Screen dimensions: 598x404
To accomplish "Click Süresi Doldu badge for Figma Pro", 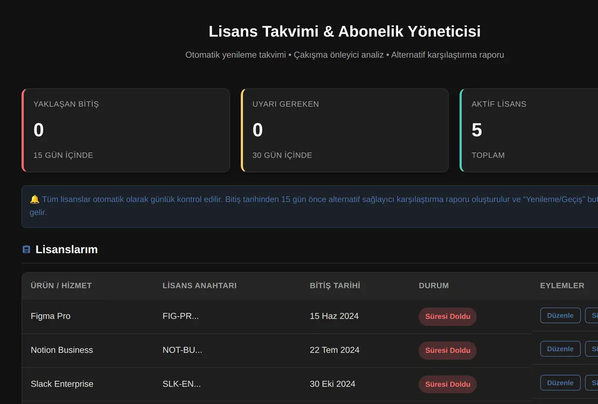I will coord(448,316).
